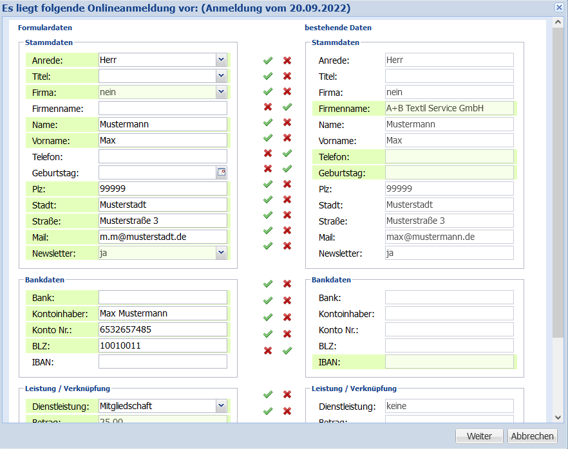
Task: Choose the red cross beside the Name row
Action: (287, 122)
